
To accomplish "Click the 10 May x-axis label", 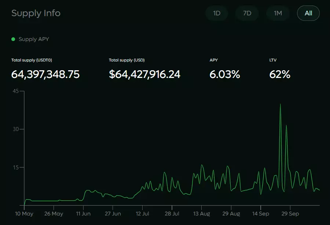I will [x=24, y=214].
